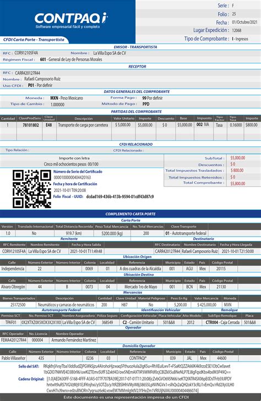The height and width of the screenshot is (401, 261).
Task: Click 'Transporte de carga por carretera' description
Action: coord(83,125)
